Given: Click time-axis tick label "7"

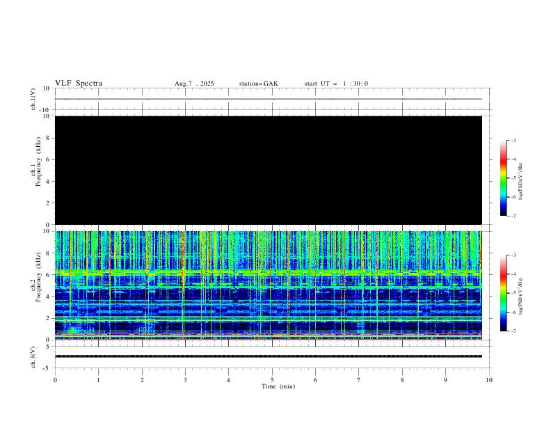Looking at the screenshot, I should point(359,380).
